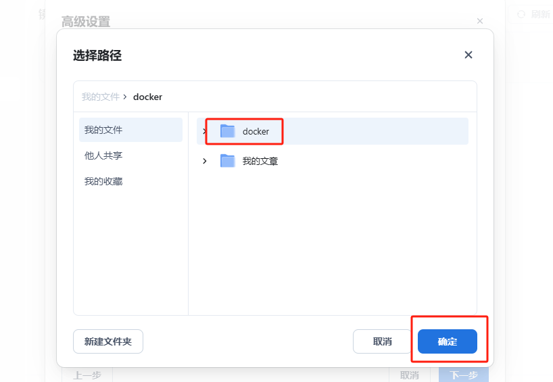
Task: Click the 新建文件夹 button
Action: [108, 341]
